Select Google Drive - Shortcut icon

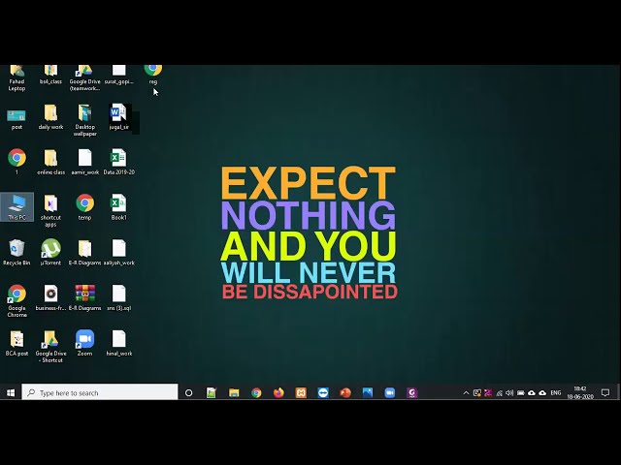click(50, 347)
